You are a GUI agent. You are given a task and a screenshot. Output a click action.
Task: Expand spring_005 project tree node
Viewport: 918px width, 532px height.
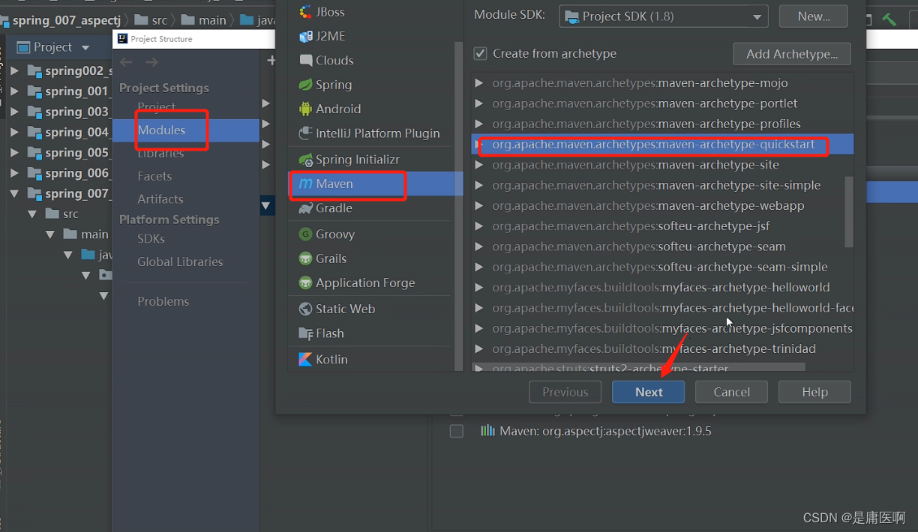(x=15, y=153)
